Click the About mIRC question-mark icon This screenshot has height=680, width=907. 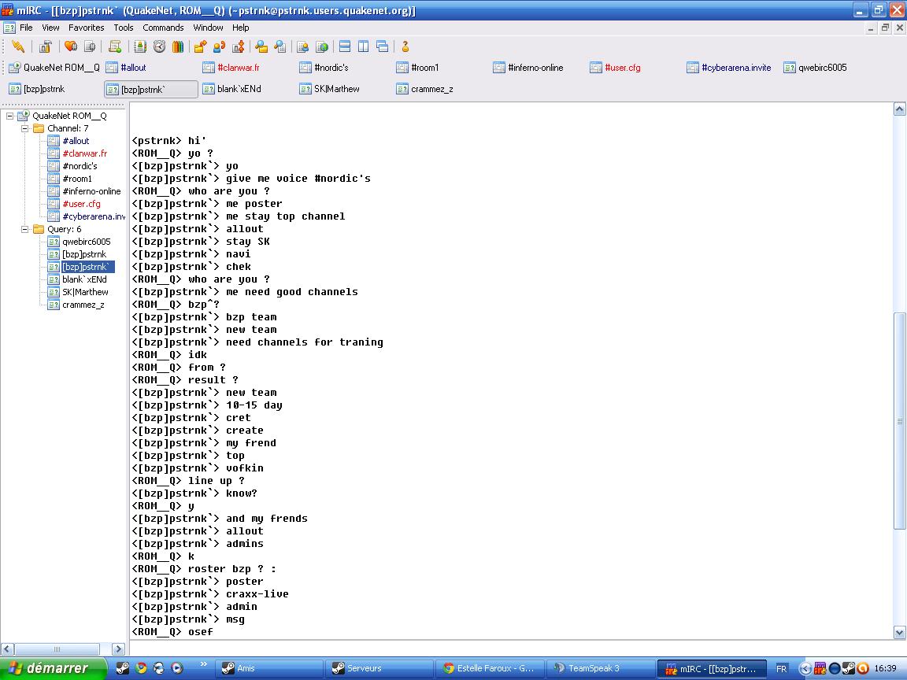[405, 46]
